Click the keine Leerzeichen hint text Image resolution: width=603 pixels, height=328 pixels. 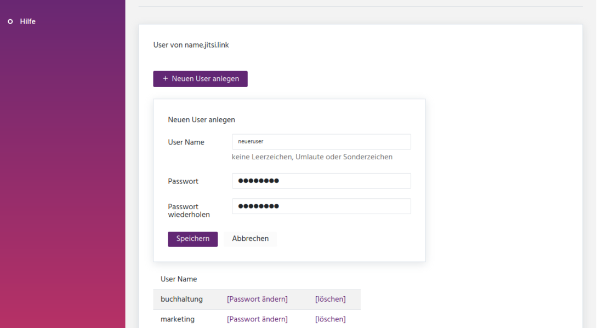(x=312, y=157)
